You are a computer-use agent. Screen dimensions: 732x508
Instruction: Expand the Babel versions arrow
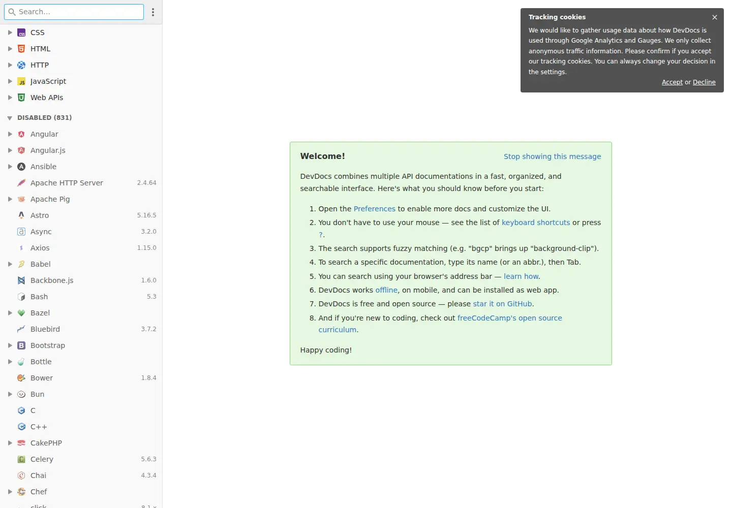click(x=10, y=264)
